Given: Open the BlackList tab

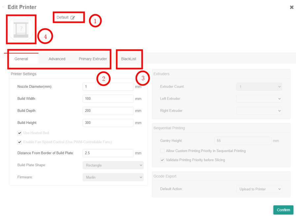Looking at the screenshot, I should coord(129,59).
